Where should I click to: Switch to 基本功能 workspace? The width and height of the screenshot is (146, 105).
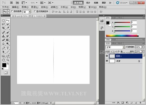(78, 3)
